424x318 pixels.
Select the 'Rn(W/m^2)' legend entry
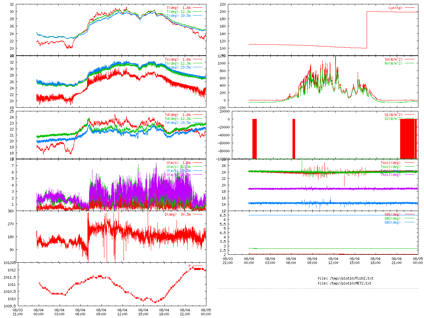click(394, 64)
